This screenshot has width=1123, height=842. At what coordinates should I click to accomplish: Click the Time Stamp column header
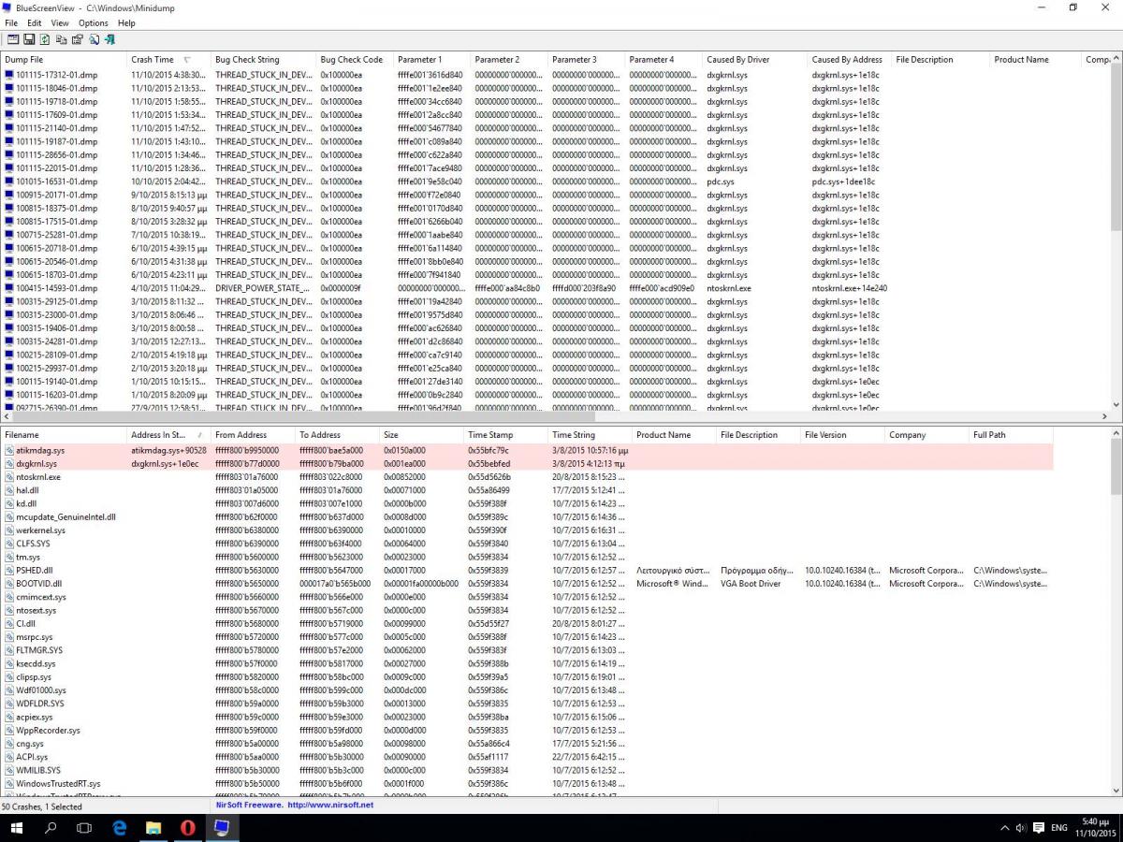(x=505, y=434)
